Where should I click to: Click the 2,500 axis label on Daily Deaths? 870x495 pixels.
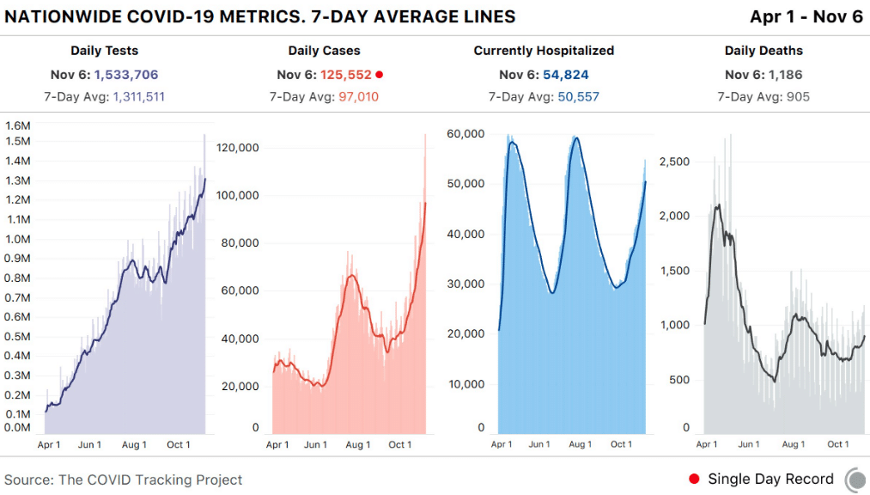[675, 162]
